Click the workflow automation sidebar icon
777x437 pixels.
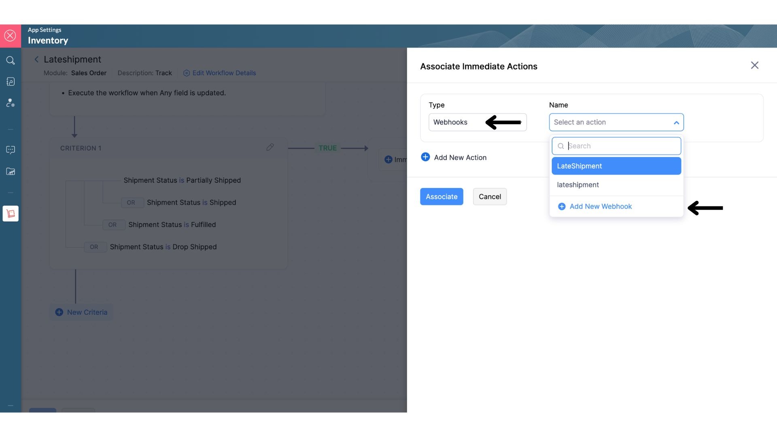11,82
